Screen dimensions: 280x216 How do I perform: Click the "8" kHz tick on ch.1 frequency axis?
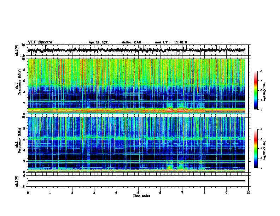tap(25, 70)
